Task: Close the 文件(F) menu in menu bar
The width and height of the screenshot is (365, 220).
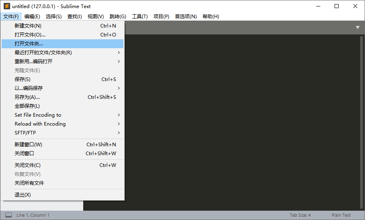Action: (11, 17)
